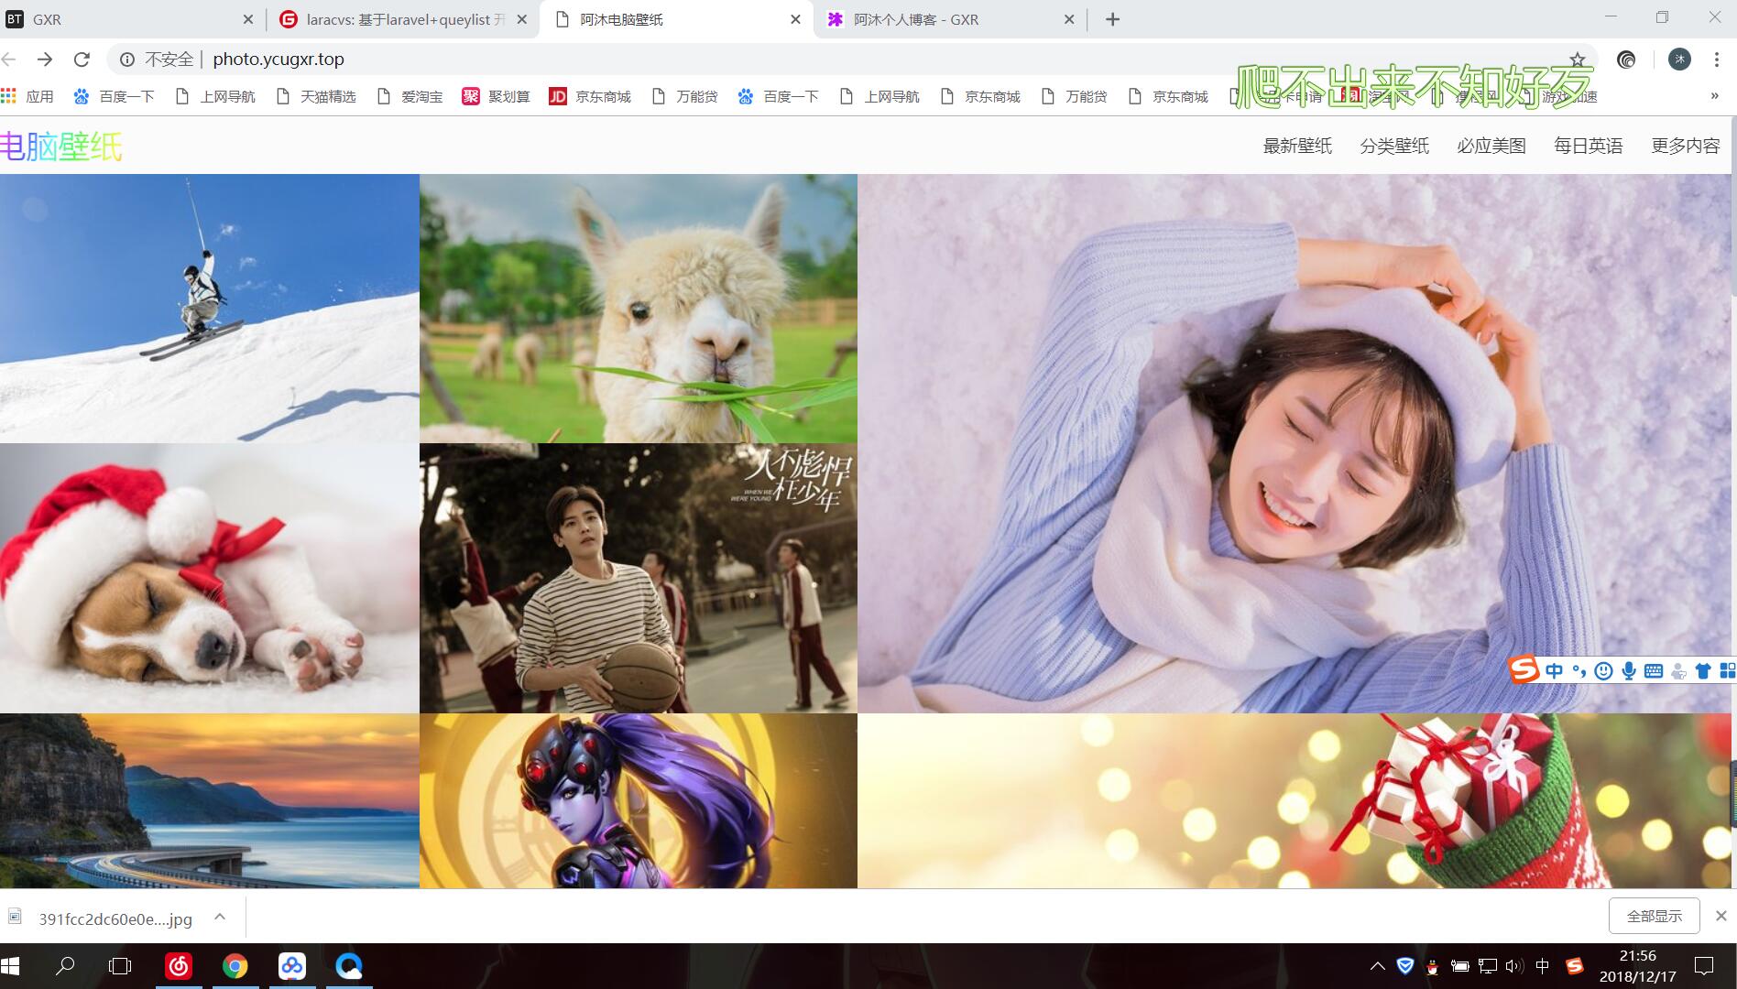Open the first 万能贷 bookmark
Image resolution: width=1737 pixels, height=989 pixels.
pyautogui.click(x=684, y=96)
